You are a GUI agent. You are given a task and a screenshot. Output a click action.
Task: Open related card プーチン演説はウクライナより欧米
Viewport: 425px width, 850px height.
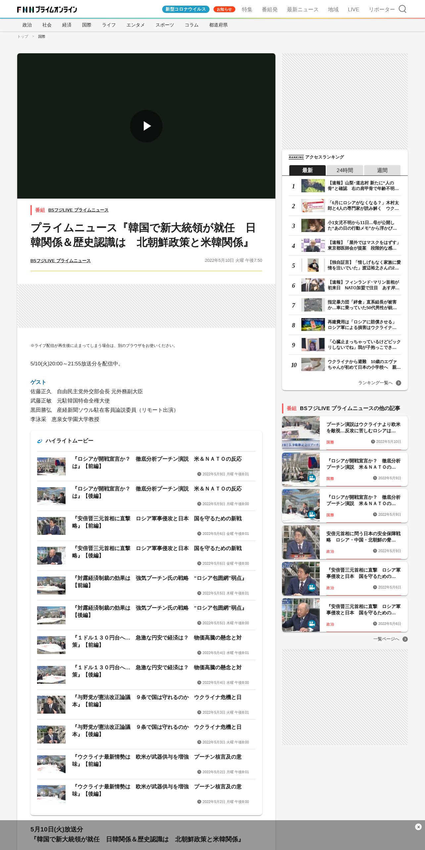pos(345,433)
